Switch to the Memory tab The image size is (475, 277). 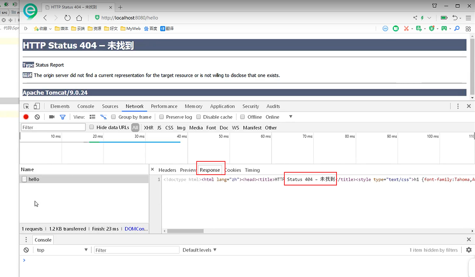(193, 106)
